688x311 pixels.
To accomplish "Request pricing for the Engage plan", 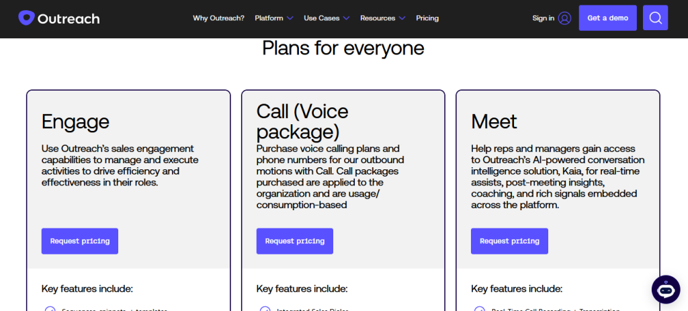I will [80, 241].
